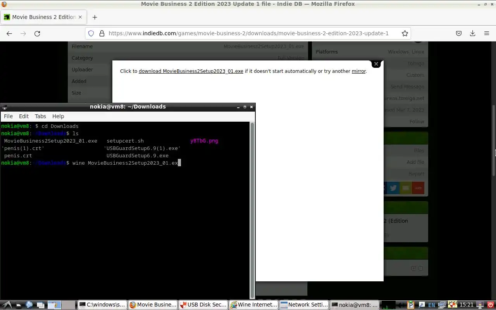Open the Edit menu in terminal
The image size is (496, 310).
[24, 116]
